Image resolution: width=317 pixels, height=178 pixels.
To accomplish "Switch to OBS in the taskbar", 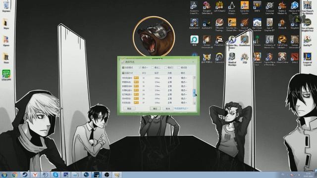I will pos(107,175).
